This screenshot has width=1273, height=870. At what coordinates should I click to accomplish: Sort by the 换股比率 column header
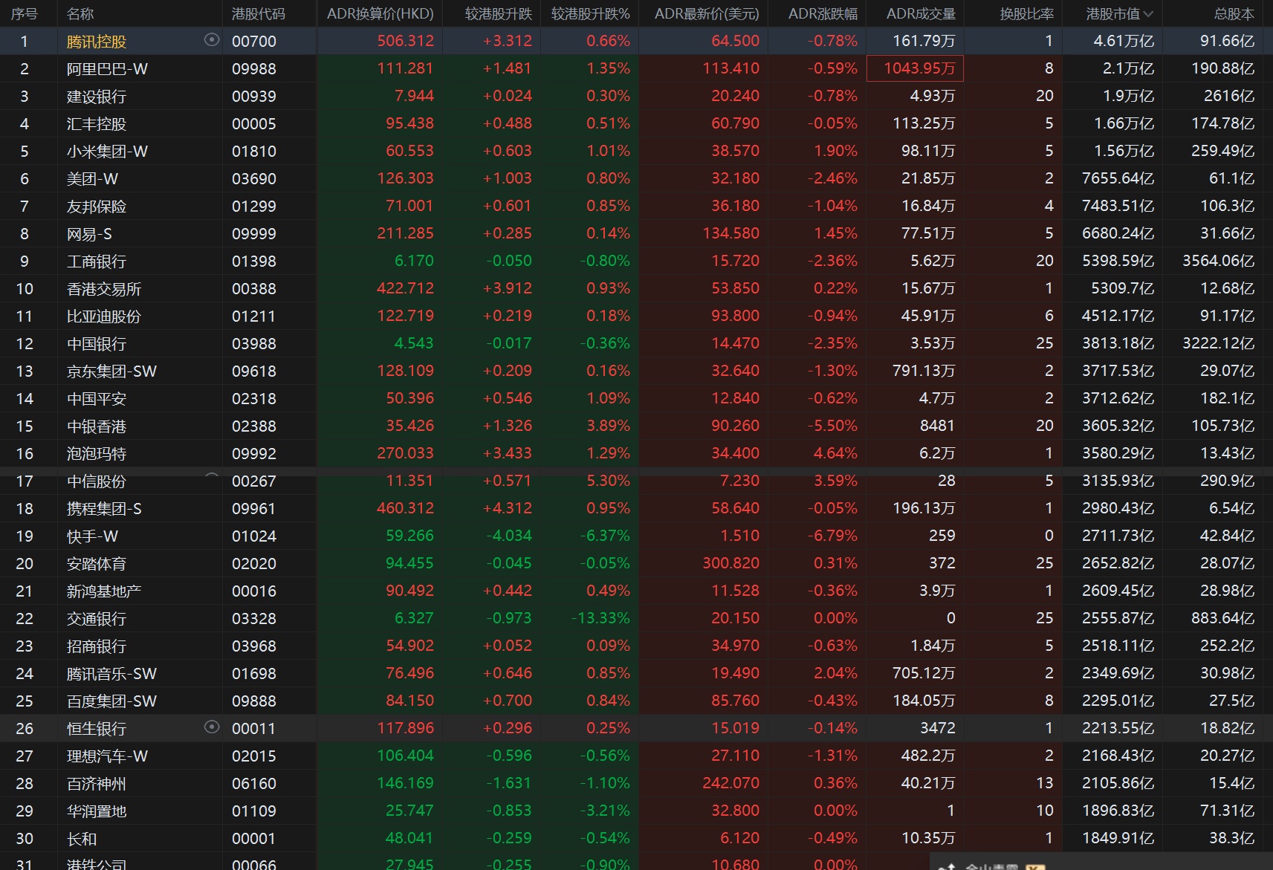[x=1026, y=14]
